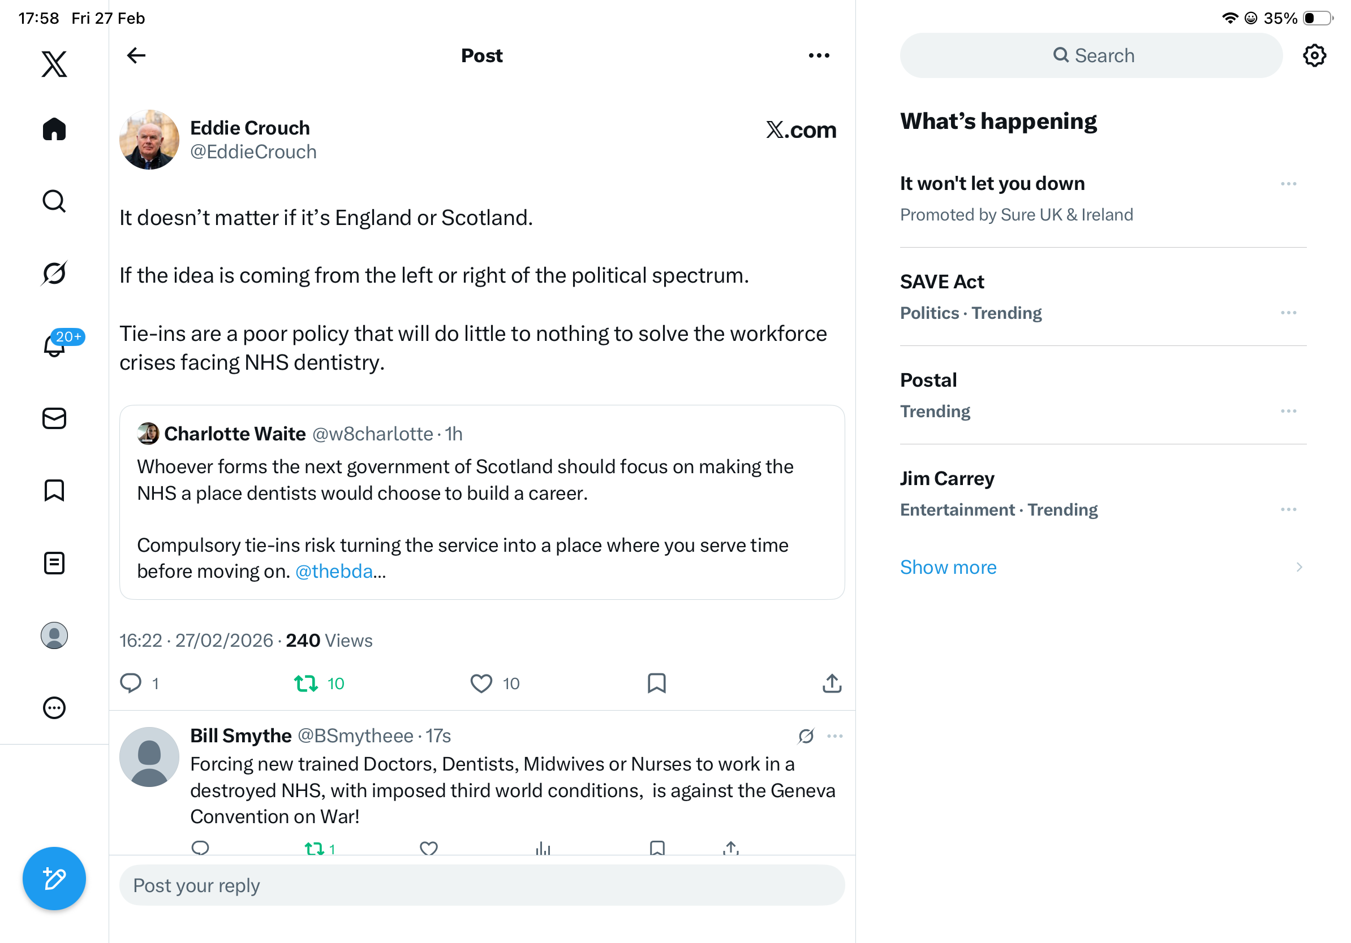The image size is (1351, 943).
Task: Open the Notifications bell
Action: click(x=54, y=345)
